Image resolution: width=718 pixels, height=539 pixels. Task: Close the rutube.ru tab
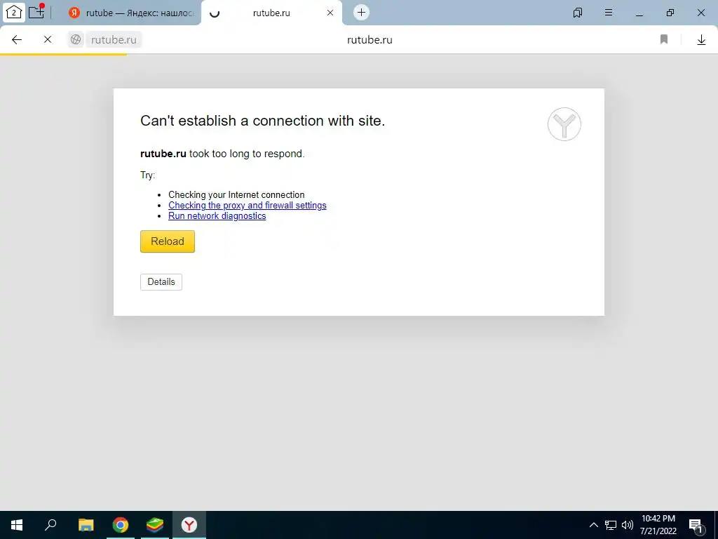(330, 13)
